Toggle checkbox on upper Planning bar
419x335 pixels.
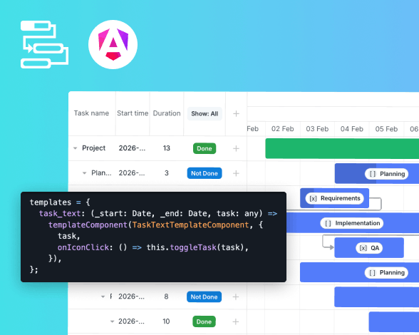coord(373,174)
